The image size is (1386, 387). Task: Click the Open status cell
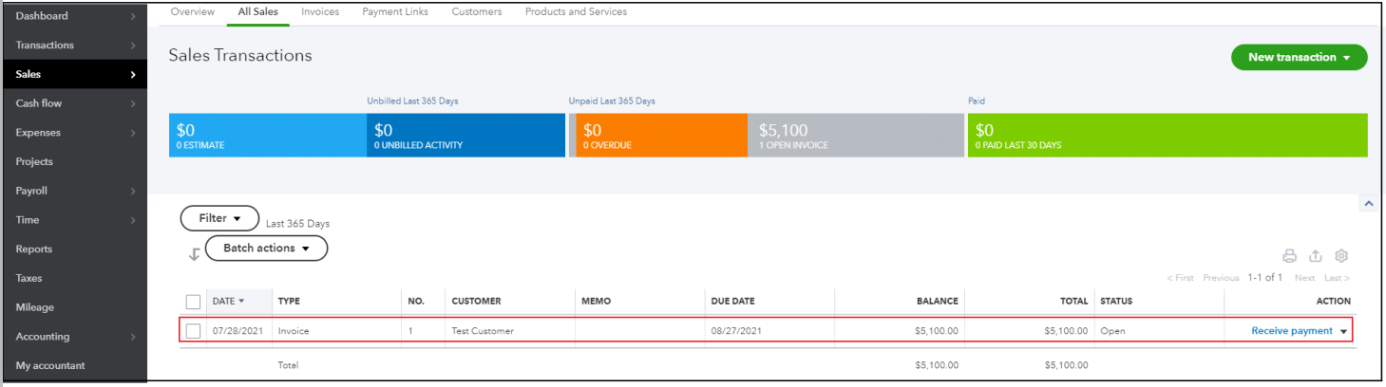pos(1112,331)
